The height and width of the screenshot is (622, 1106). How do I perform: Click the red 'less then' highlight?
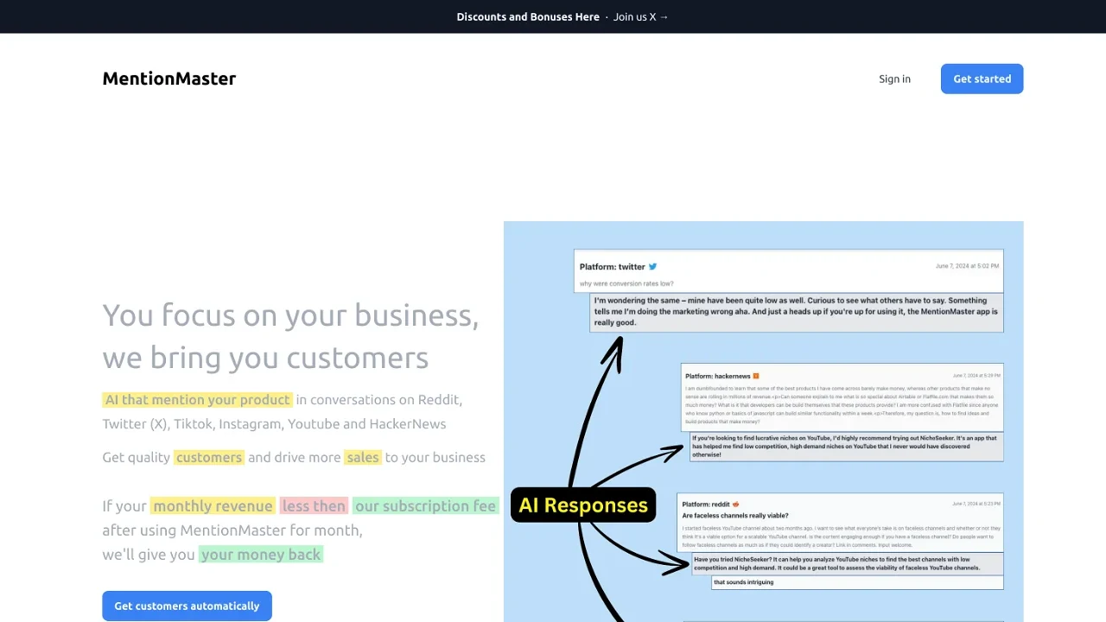click(314, 506)
